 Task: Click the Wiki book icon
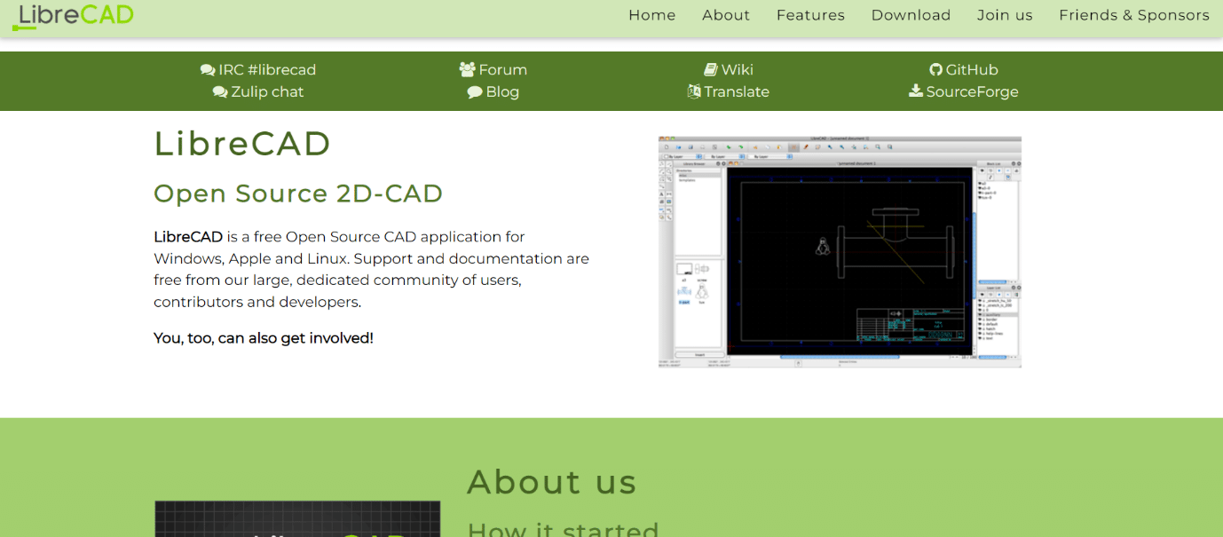click(x=711, y=69)
